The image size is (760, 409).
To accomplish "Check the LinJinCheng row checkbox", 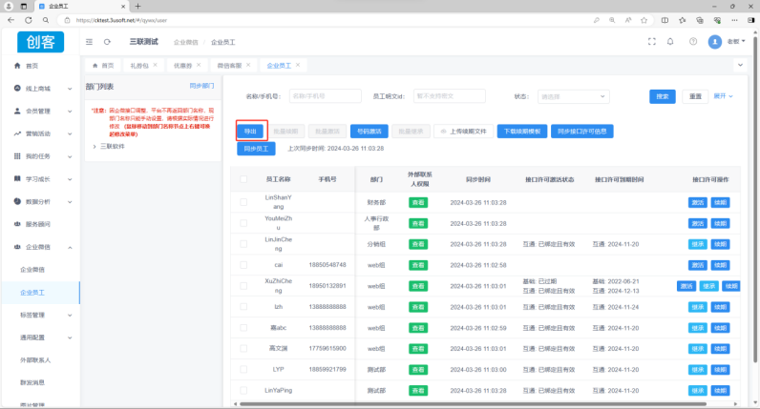I will coord(243,244).
